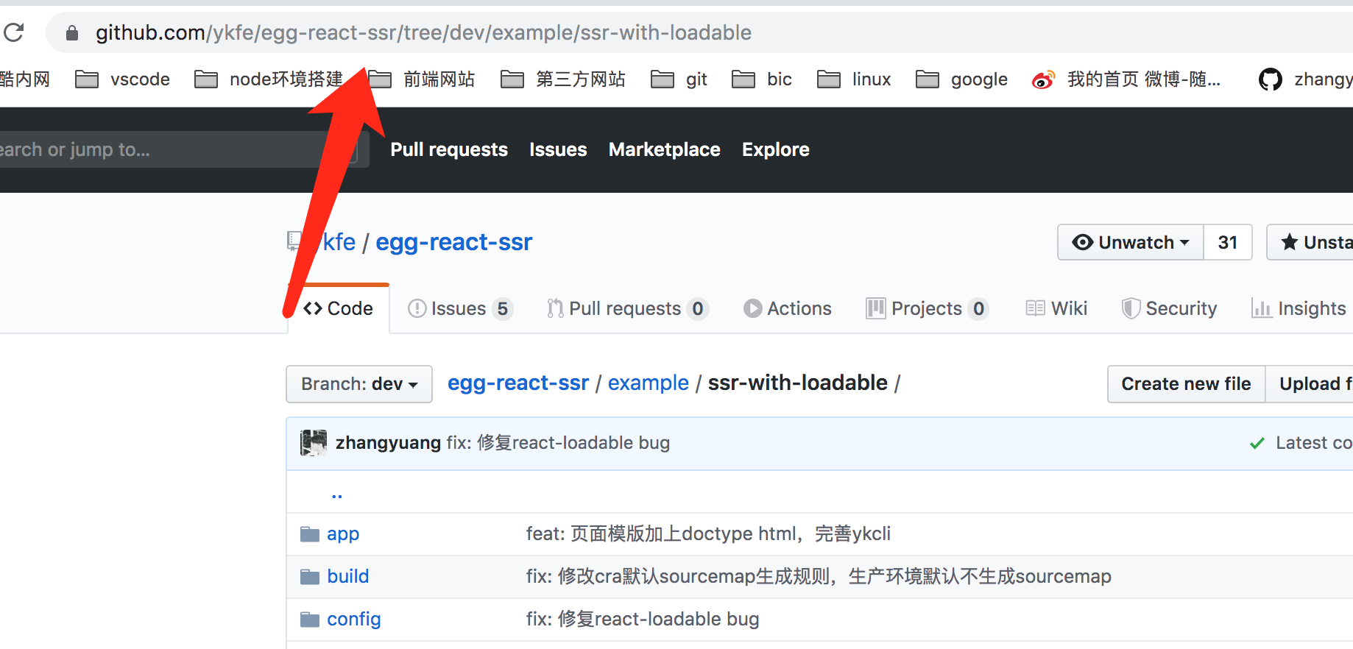Open the build folder
The image size is (1353, 649).
pos(348,577)
